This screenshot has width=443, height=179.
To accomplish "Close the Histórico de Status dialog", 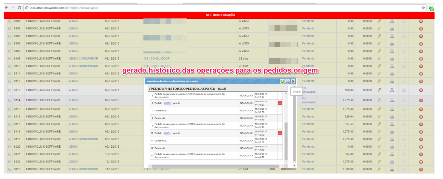I will pyautogui.click(x=293, y=82).
